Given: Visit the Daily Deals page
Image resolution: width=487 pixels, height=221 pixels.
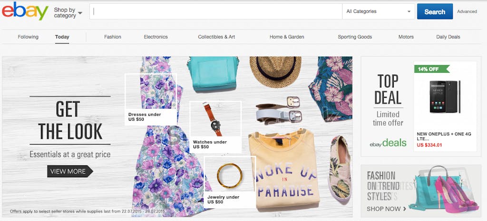Looking at the screenshot, I should [x=448, y=37].
